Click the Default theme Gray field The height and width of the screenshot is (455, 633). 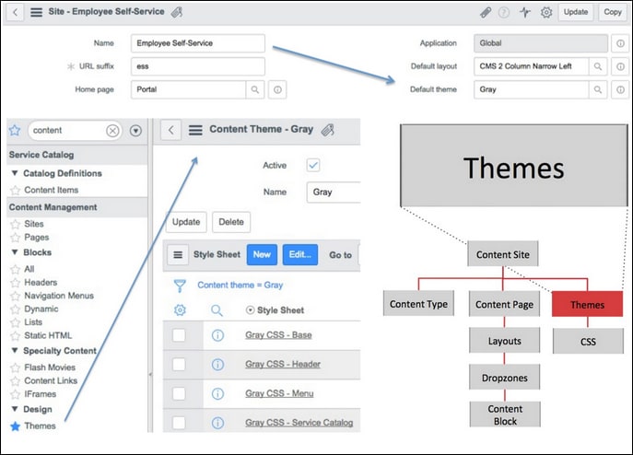tap(532, 89)
